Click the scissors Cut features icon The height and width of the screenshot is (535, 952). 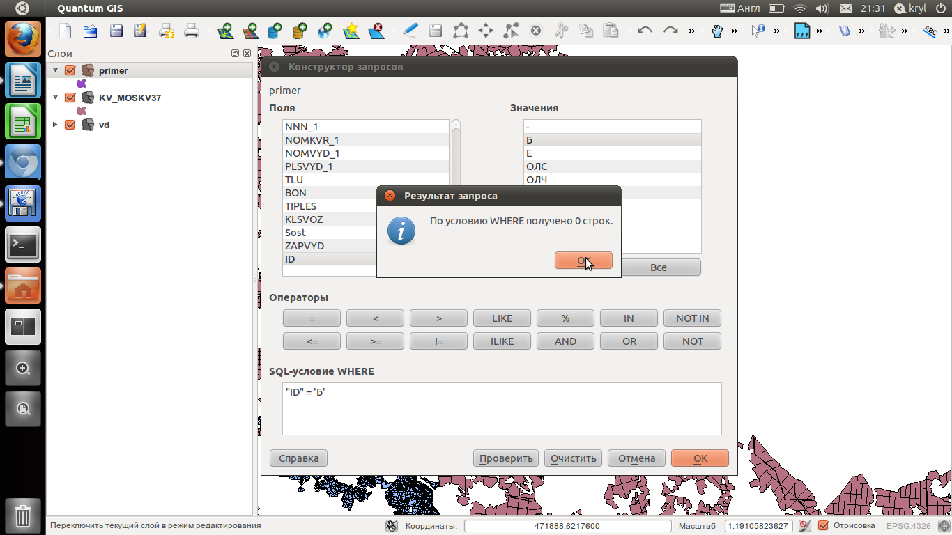click(561, 31)
